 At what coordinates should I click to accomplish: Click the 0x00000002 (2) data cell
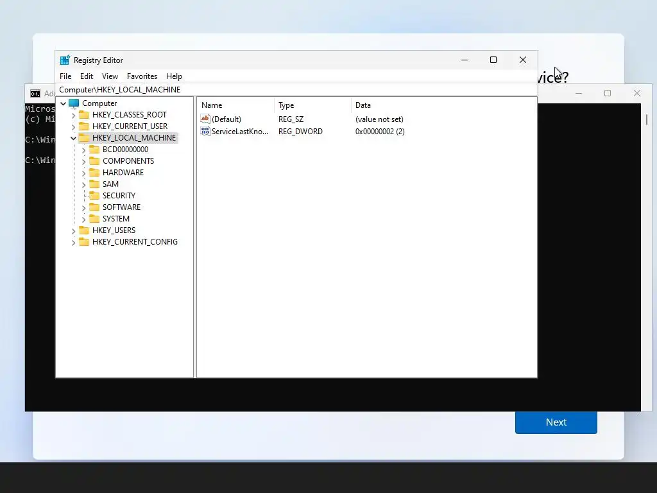[x=380, y=132]
